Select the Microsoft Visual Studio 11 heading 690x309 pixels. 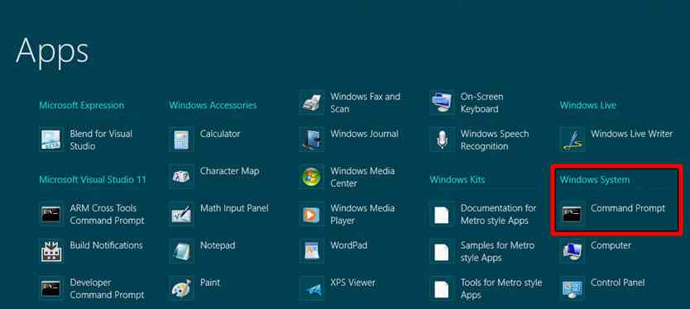93,180
